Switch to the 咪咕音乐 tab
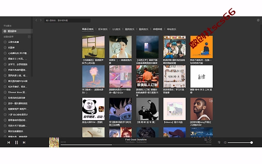Viewport: 262px width, 164px height. coord(172,29)
